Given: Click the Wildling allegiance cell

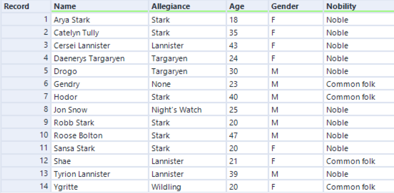Looking at the screenshot, I should pyautogui.click(x=187, y=187).
